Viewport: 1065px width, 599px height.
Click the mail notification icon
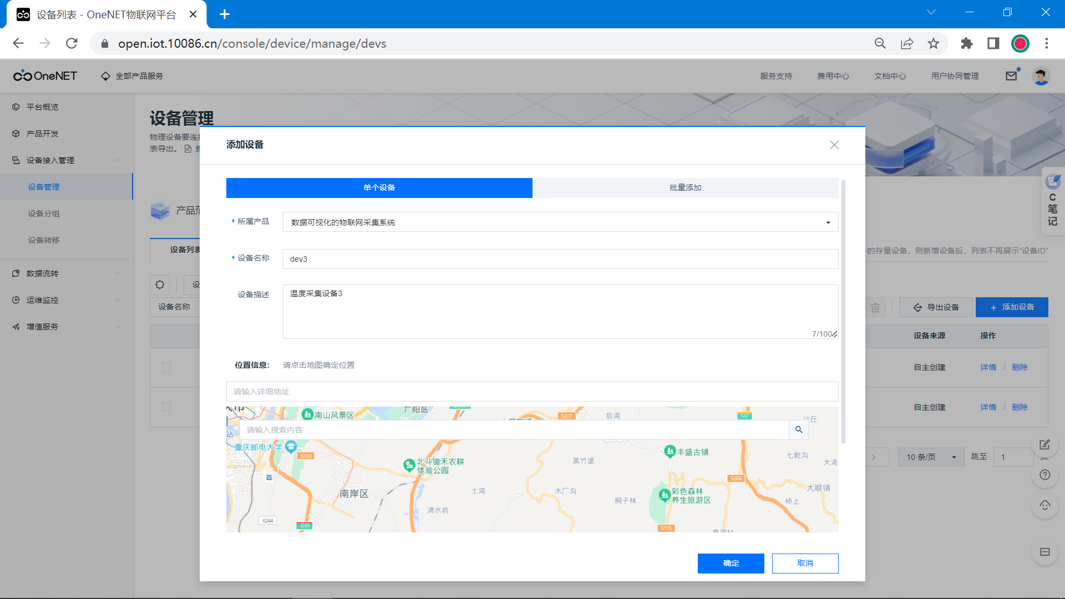(1011, 76)
